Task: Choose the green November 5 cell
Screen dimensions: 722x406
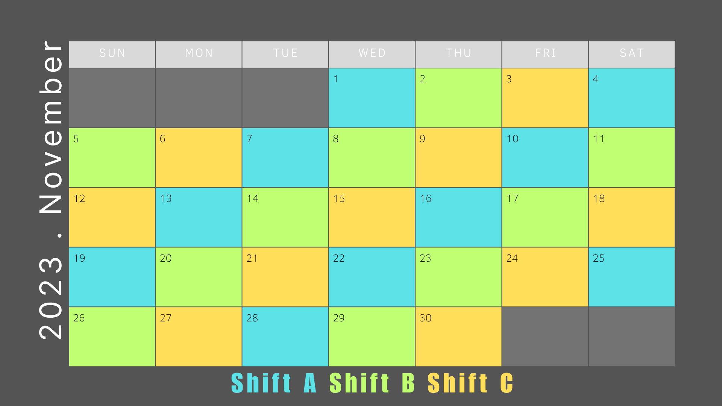Action: click(112, 158)
